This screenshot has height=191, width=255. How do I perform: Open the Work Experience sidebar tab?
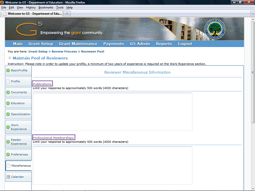coord(18,127)
